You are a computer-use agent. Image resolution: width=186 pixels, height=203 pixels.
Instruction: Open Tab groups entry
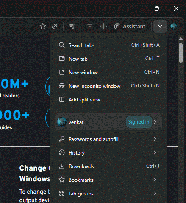point(108,194)
